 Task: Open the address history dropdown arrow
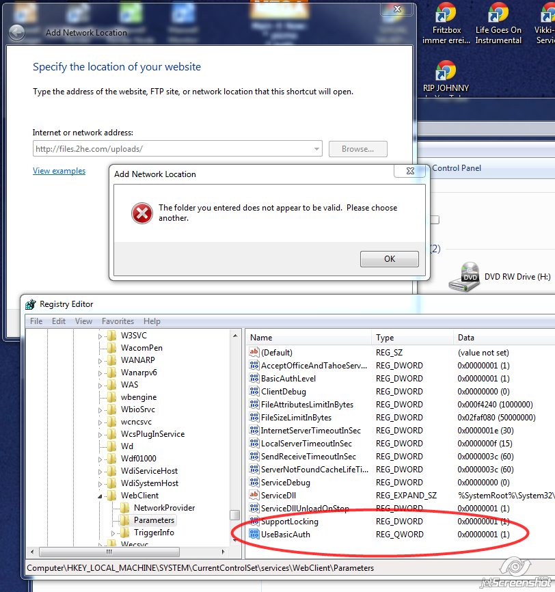(316, 149)
